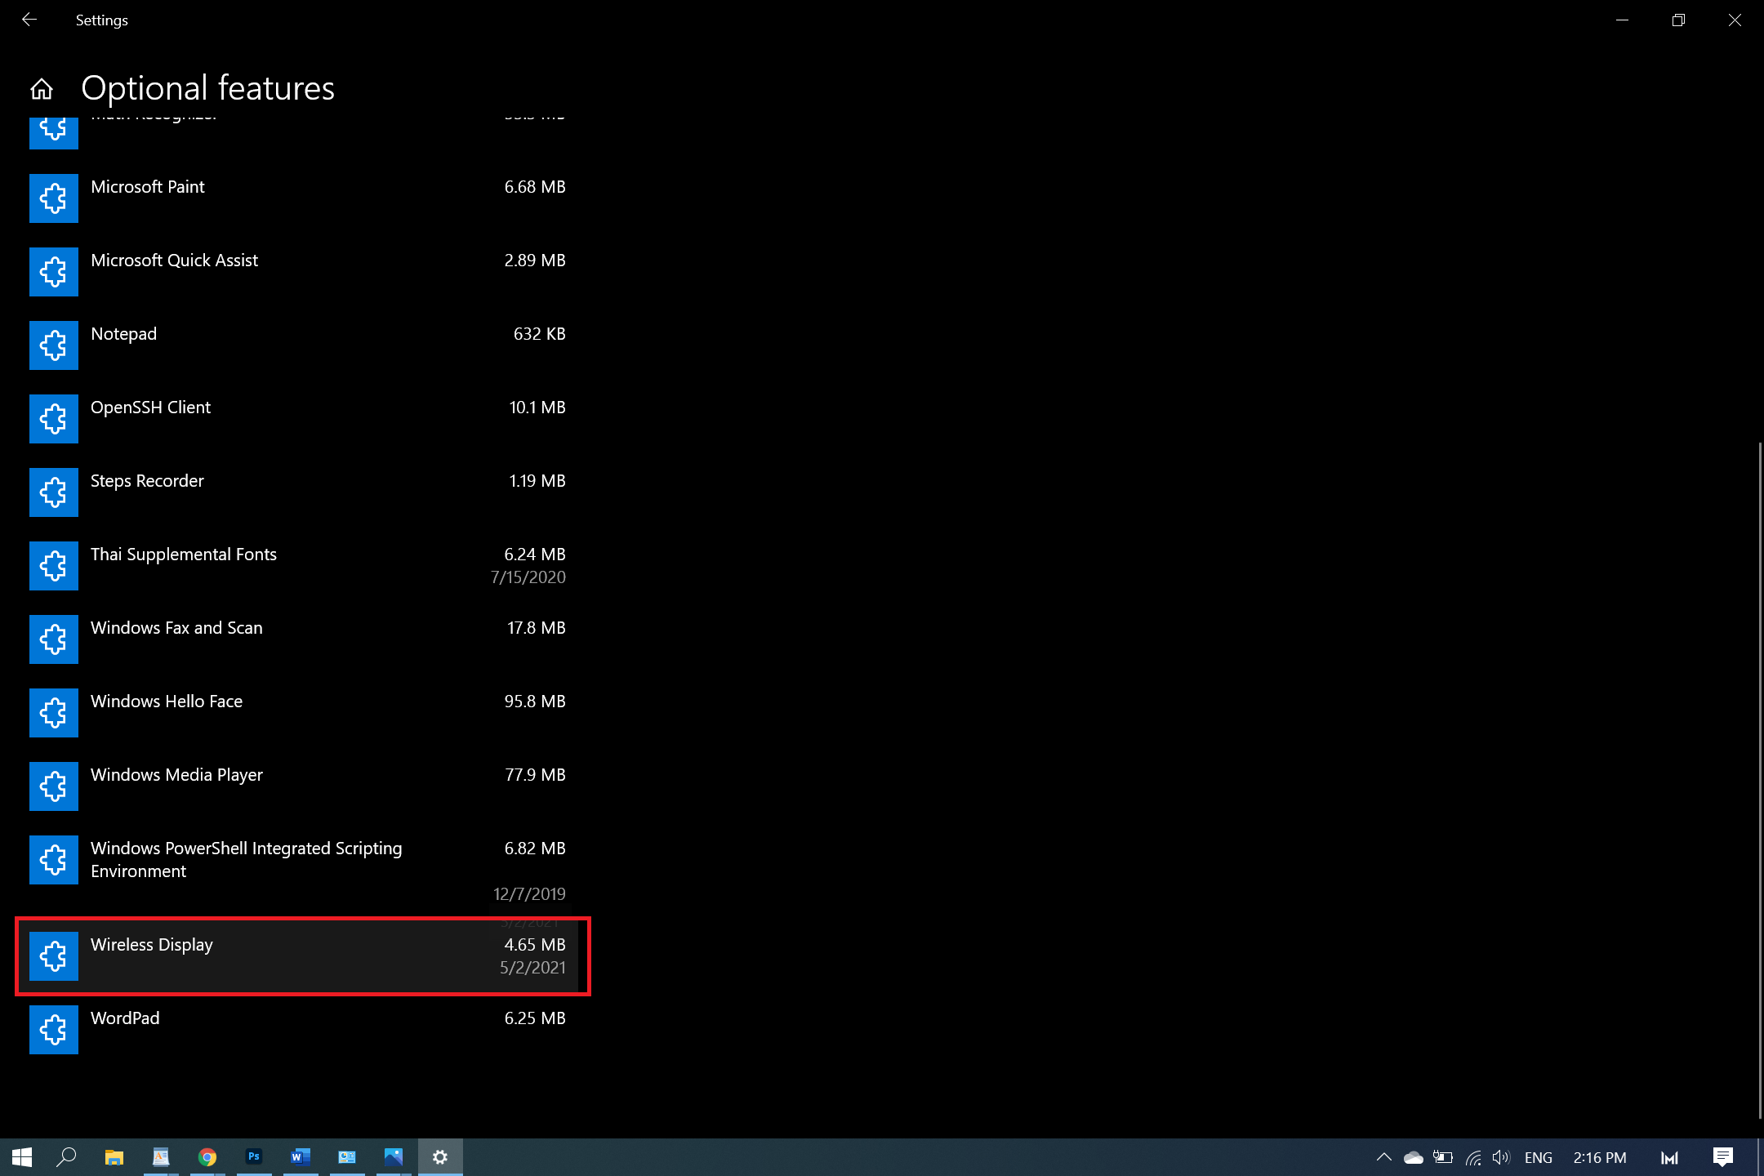Expand the Microsoft Quick Assist entry
Screen dimensions: 1764x1176
click(297, 272)
